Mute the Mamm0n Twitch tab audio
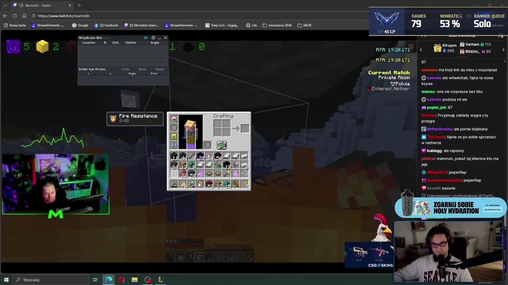 [21, 6]
